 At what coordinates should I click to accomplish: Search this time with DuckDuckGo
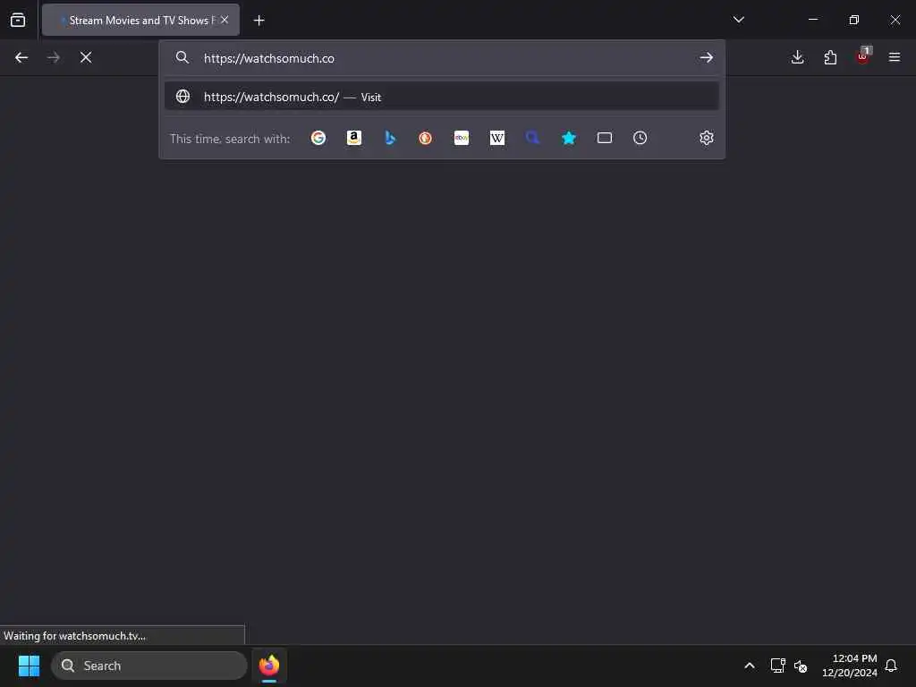point(425,138)
